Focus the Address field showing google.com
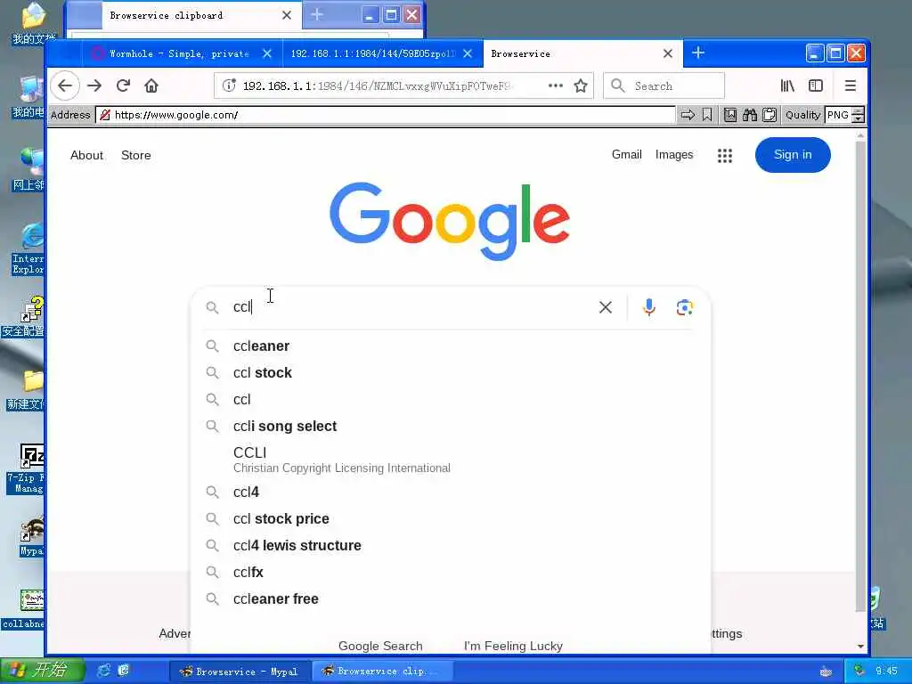 click(x=386, y=115)
